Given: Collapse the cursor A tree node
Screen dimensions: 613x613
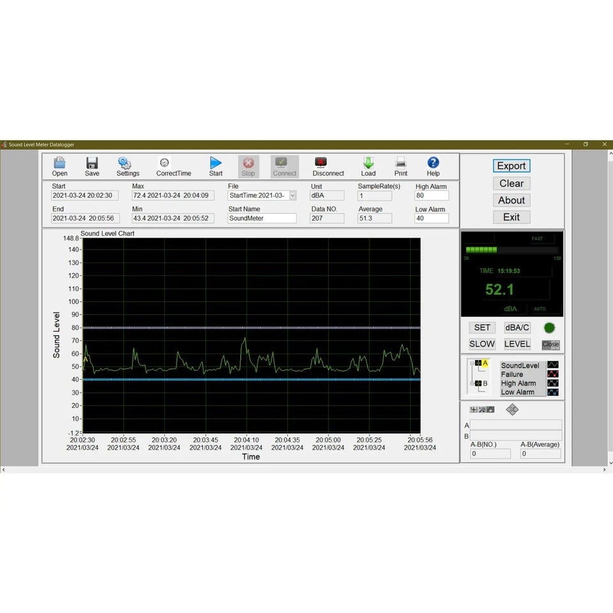Looking at the screenshot, I should [472, 363].
